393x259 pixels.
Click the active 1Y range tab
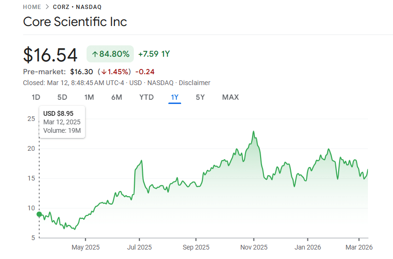tap(175, 97)
